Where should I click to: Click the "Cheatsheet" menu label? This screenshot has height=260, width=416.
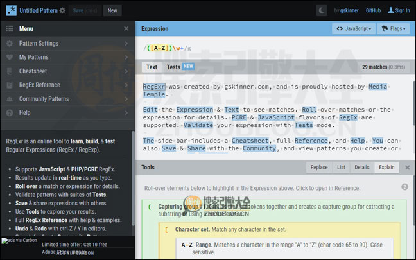33,71
